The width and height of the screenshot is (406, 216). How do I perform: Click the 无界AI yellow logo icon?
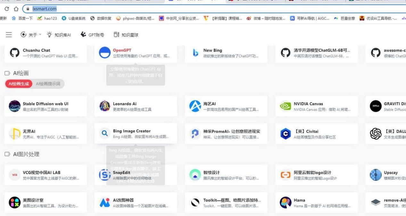[15, 134]
